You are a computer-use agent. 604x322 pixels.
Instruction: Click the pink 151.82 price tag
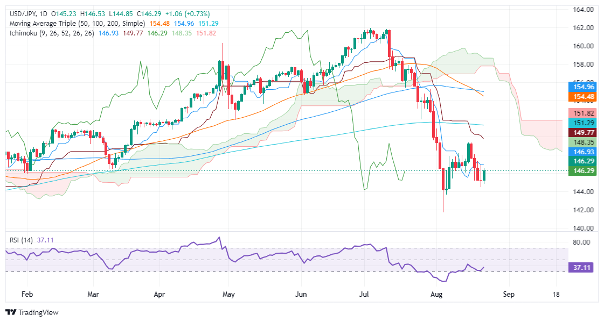pos(583,113)
